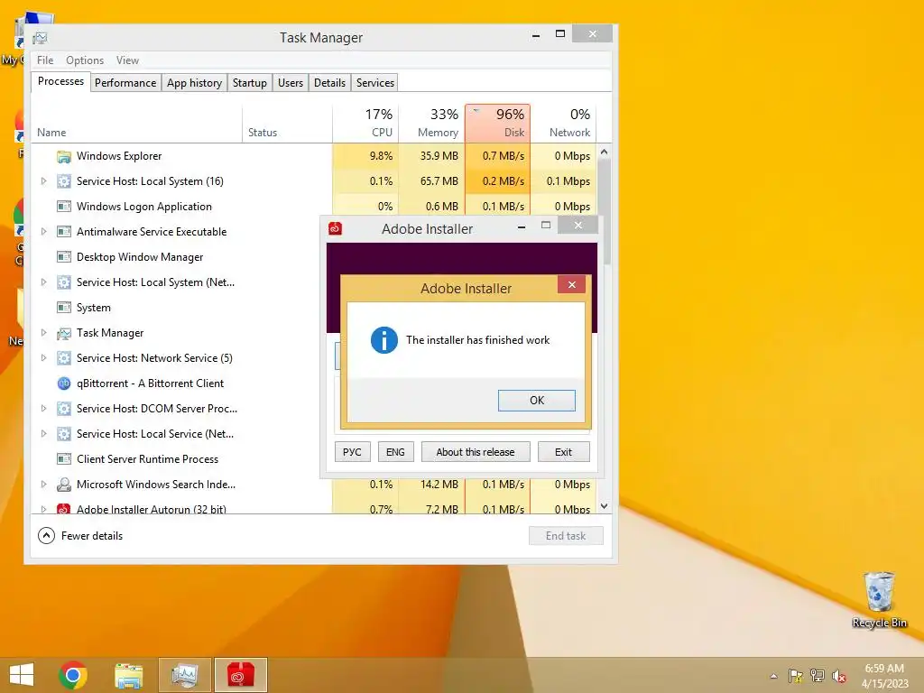Show hidden tray icons arrow

coord(773,677)
